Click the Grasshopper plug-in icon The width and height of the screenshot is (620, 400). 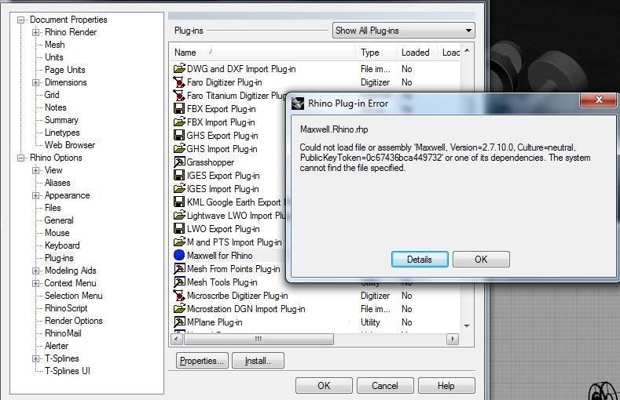[179, 162]
